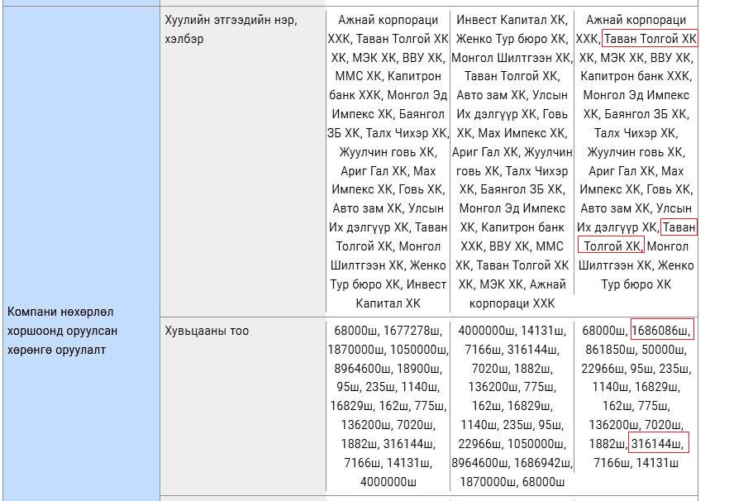Image resolution: width=753 pixels, height=501 pixels.
Task: Click the share count value '18900ш'
Action: (x=419, y=369)
